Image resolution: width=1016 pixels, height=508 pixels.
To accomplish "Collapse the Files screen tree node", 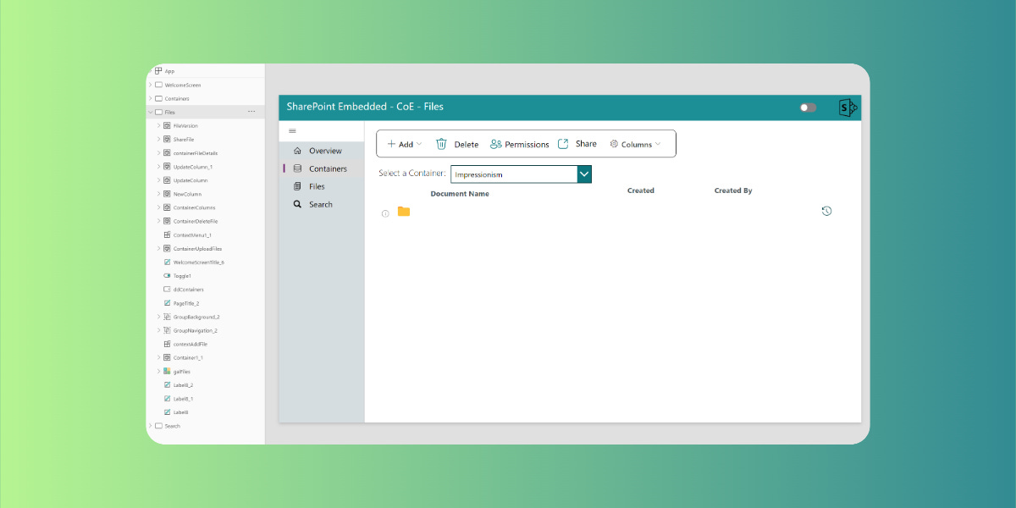I will click(151, 112).
